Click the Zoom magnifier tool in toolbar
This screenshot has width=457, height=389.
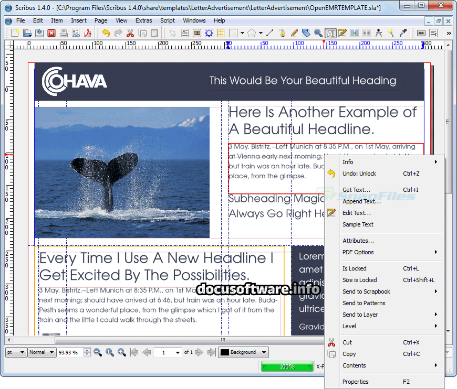pyautogui.click(x=318, y=33)
